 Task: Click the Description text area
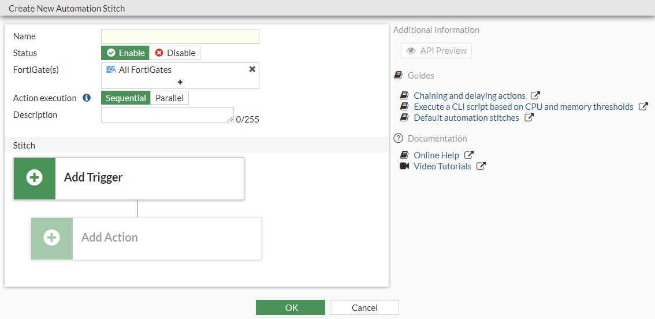coord(168,115)
